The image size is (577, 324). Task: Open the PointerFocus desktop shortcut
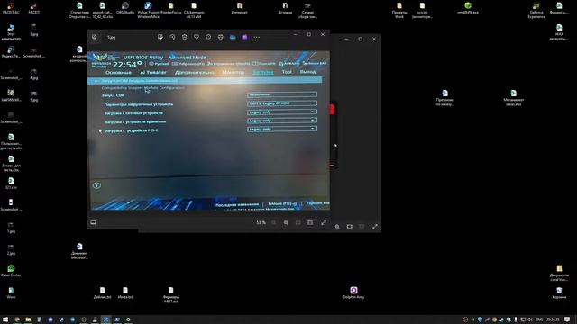tap(170, 8)
